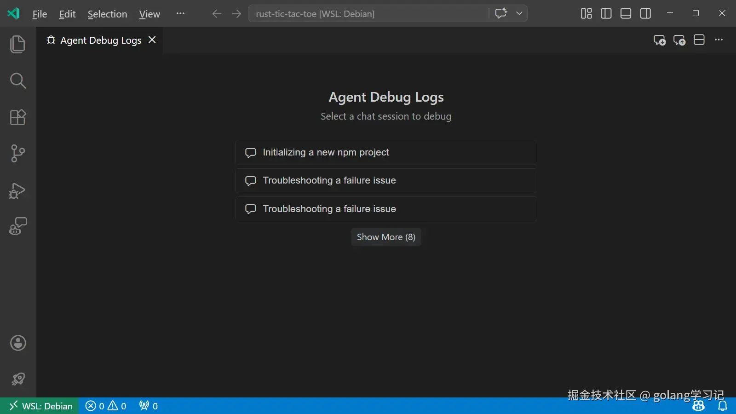Split the editor using the layout icon

click(699, 40)
